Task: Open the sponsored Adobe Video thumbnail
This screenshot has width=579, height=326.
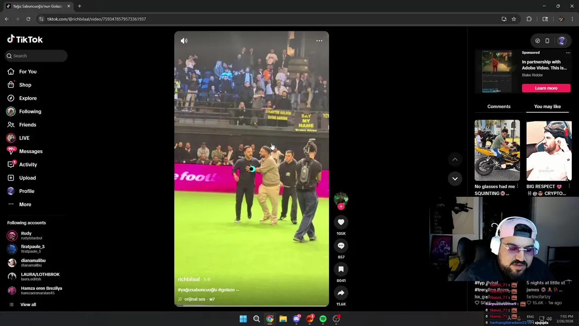Action: [497, 72]
